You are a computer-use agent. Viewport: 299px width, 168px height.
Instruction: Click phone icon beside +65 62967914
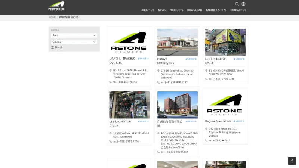(x=206, y=141)
